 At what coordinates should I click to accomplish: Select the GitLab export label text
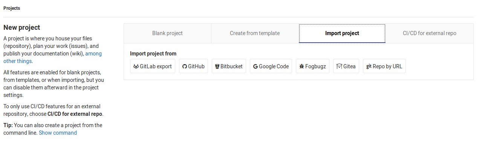click(x=156, y=66)
